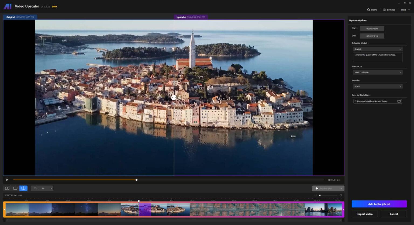
Task: Go to Home in the top menu
Action: pyautogui.click(x=372, y=10)
